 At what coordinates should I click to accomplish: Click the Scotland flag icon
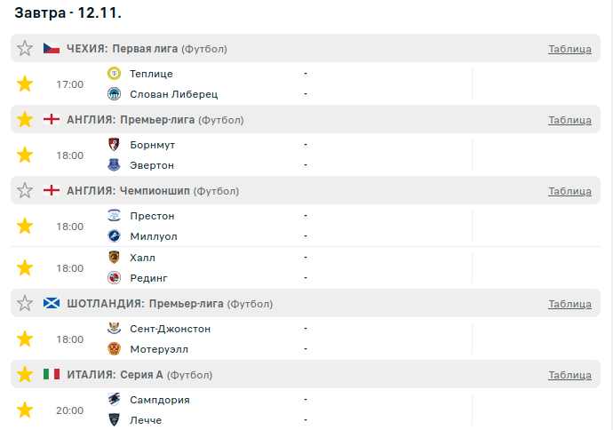(52, 304)
